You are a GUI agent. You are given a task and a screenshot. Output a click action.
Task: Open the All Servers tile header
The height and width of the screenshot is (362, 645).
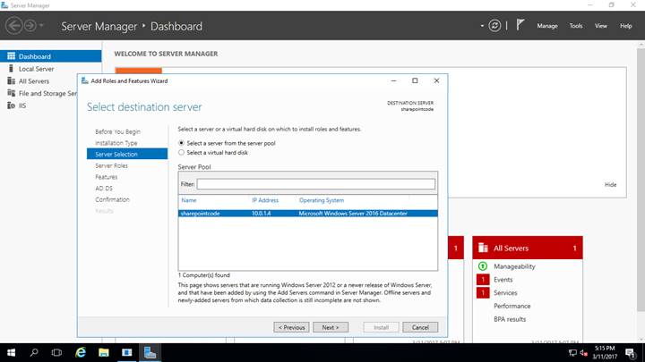pyautogui.click(x=528, y=248)
